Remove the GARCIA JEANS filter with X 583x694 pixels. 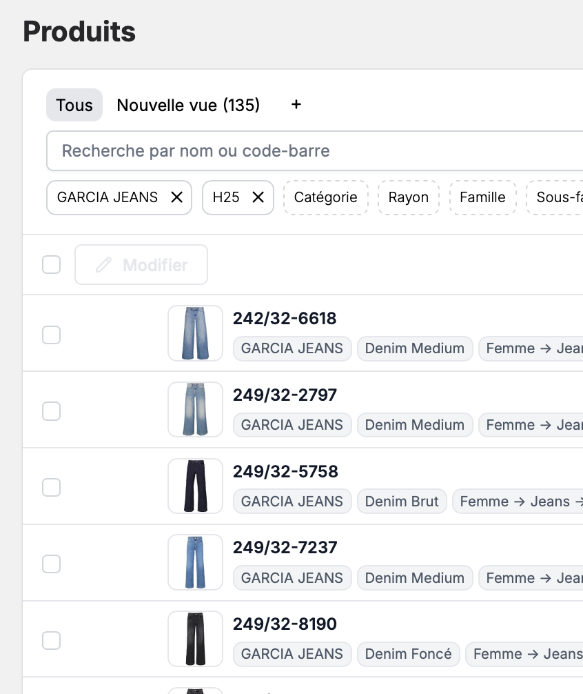point(177,197)
